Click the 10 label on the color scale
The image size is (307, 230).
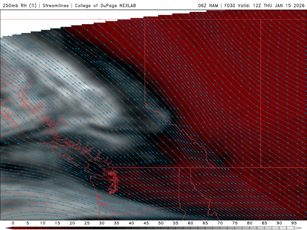[x=43, y=223]
